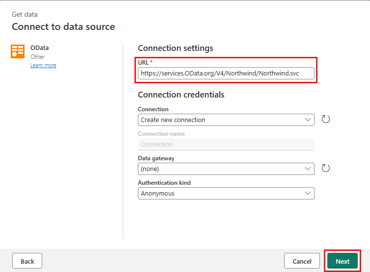Click the orange OData connector icon
This screenshot has height=272, width=370.
(18, 51)
